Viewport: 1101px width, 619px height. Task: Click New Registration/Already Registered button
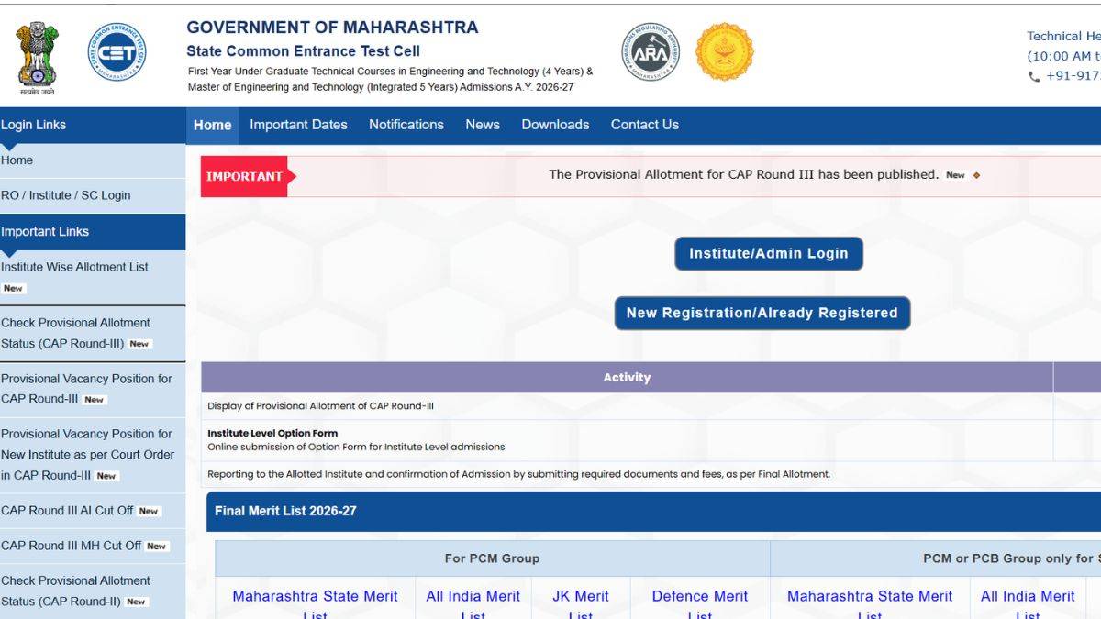click(762, 313)
